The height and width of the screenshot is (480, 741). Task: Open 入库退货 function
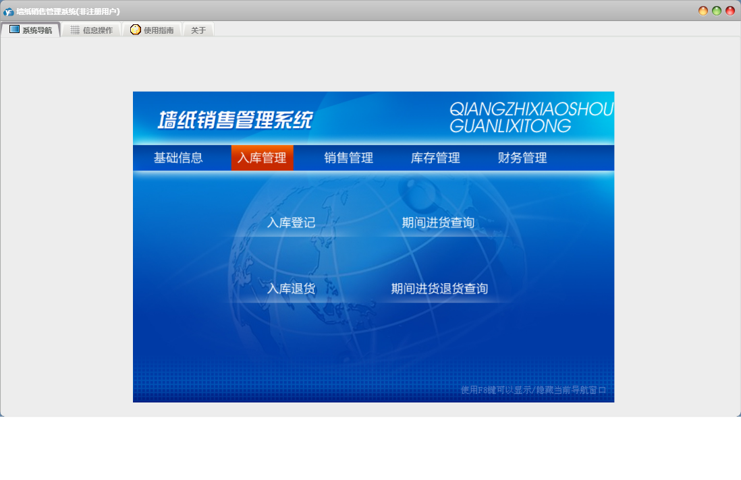click(291, 289)
